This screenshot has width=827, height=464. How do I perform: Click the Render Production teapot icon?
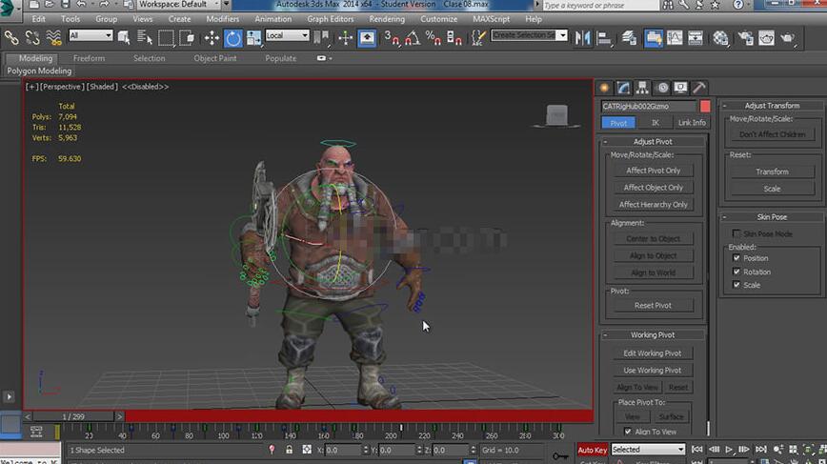point(787,37)
